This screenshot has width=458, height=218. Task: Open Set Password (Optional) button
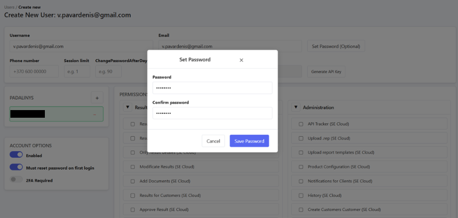(336, 46)
